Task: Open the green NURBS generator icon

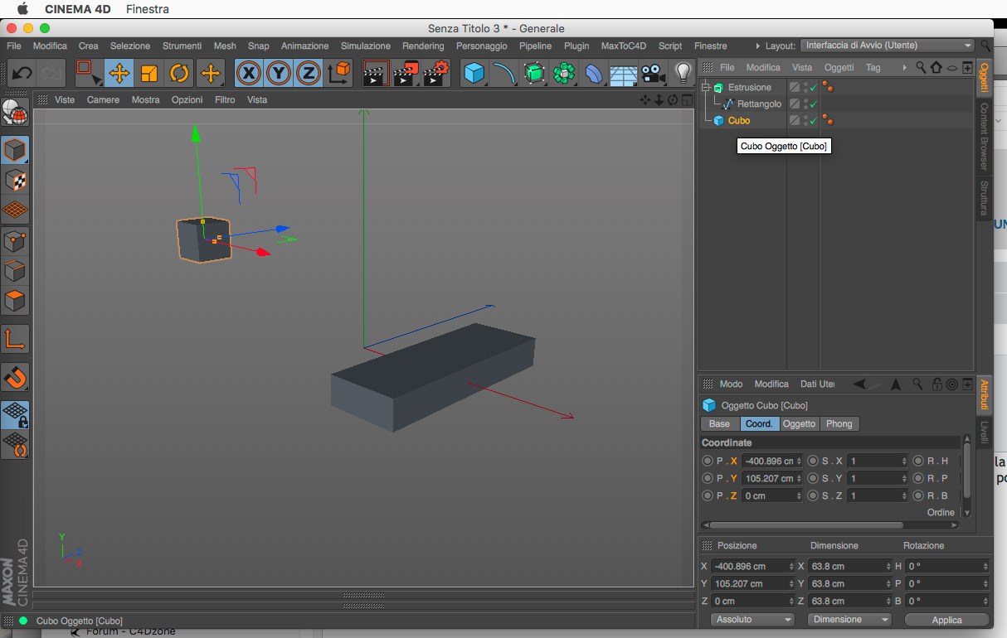Action: [x=534, y=73]
